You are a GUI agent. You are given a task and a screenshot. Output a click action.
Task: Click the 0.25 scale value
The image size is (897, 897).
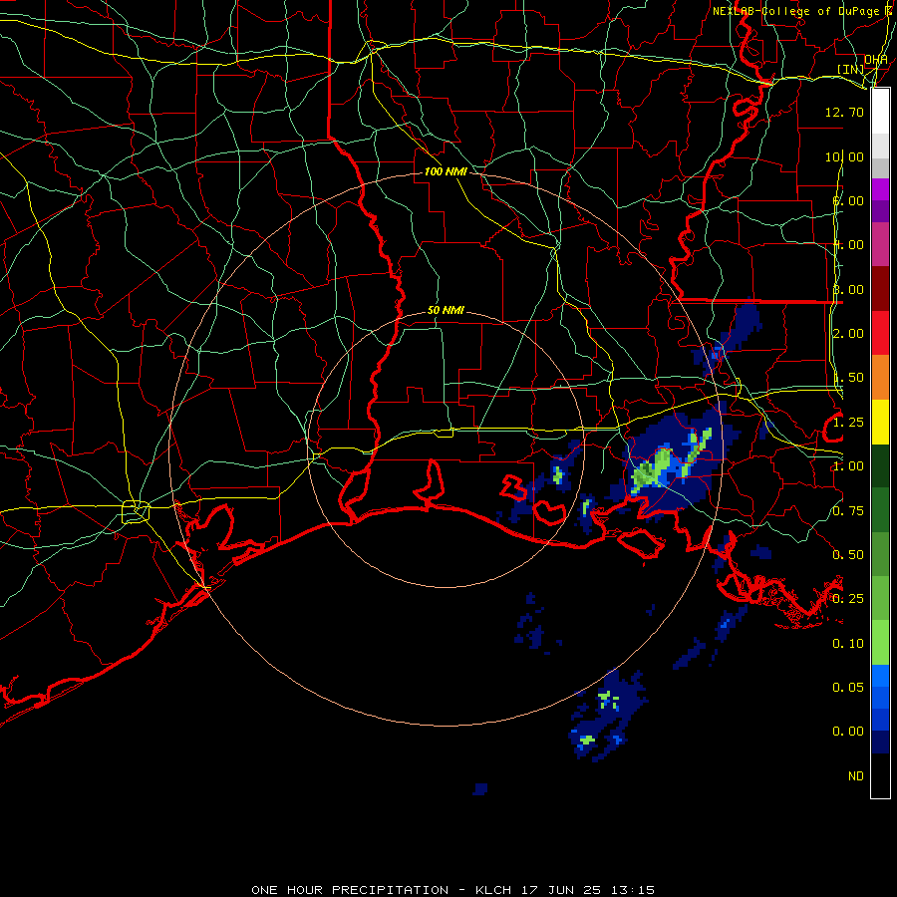(x=848, y=599)
